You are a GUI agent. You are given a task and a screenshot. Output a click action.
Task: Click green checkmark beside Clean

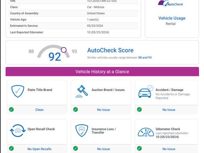pos(11,110)
